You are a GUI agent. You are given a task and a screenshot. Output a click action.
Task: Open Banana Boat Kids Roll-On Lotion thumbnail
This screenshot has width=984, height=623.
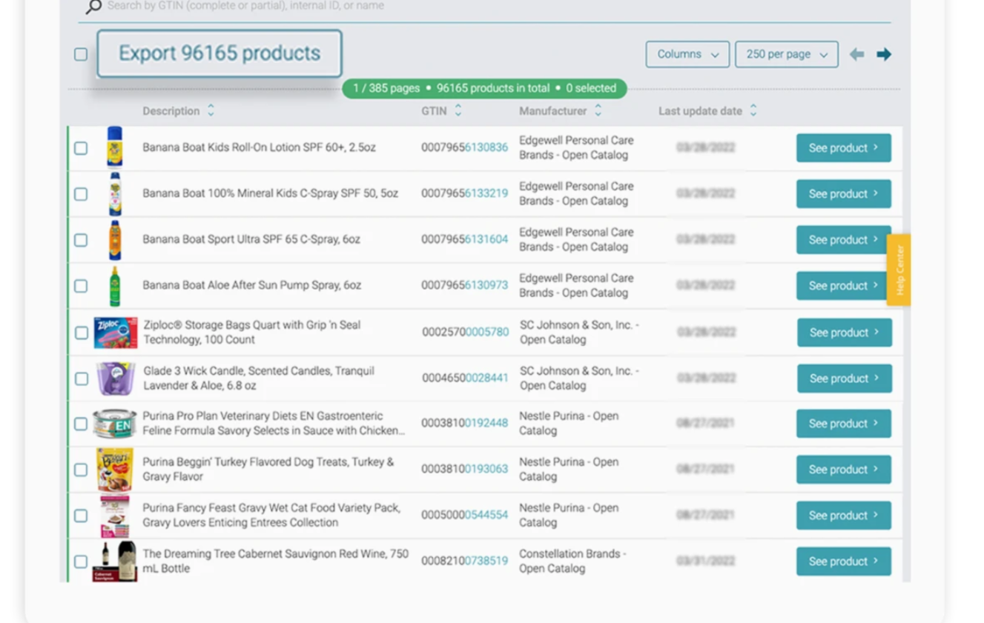(115, 147)
